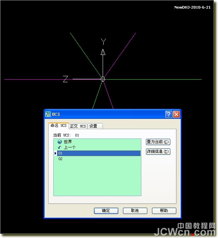
Task: Click the UCS origin circle in the drawing
Action: [103, 79]
